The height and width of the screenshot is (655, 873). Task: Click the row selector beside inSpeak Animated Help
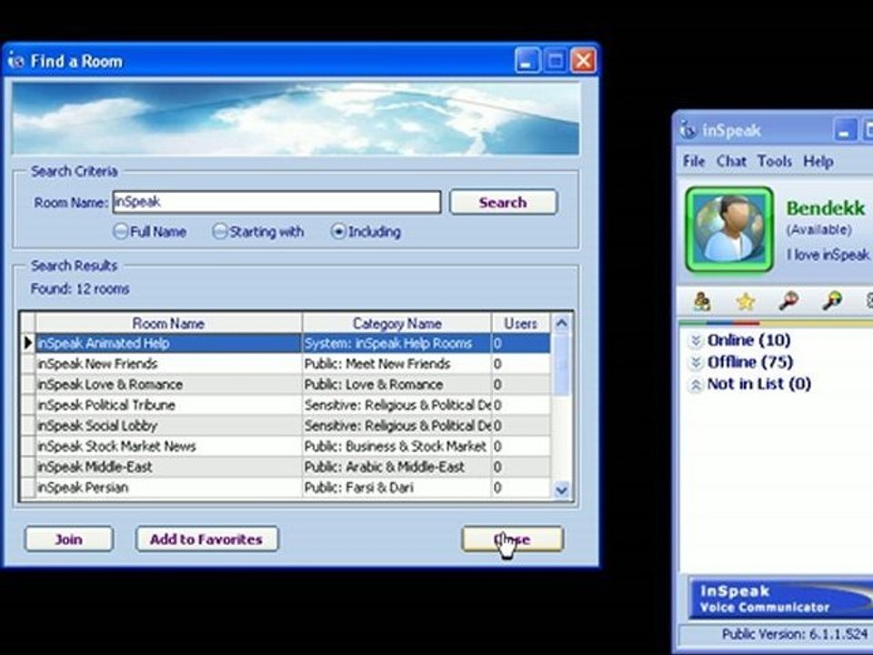[28, 343]
